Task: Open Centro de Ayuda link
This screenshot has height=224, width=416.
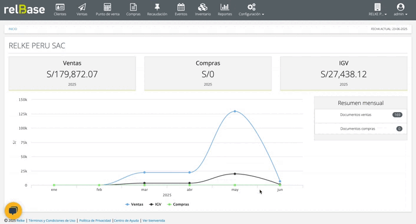Action: pyautogui.click(x=126, y=220)
